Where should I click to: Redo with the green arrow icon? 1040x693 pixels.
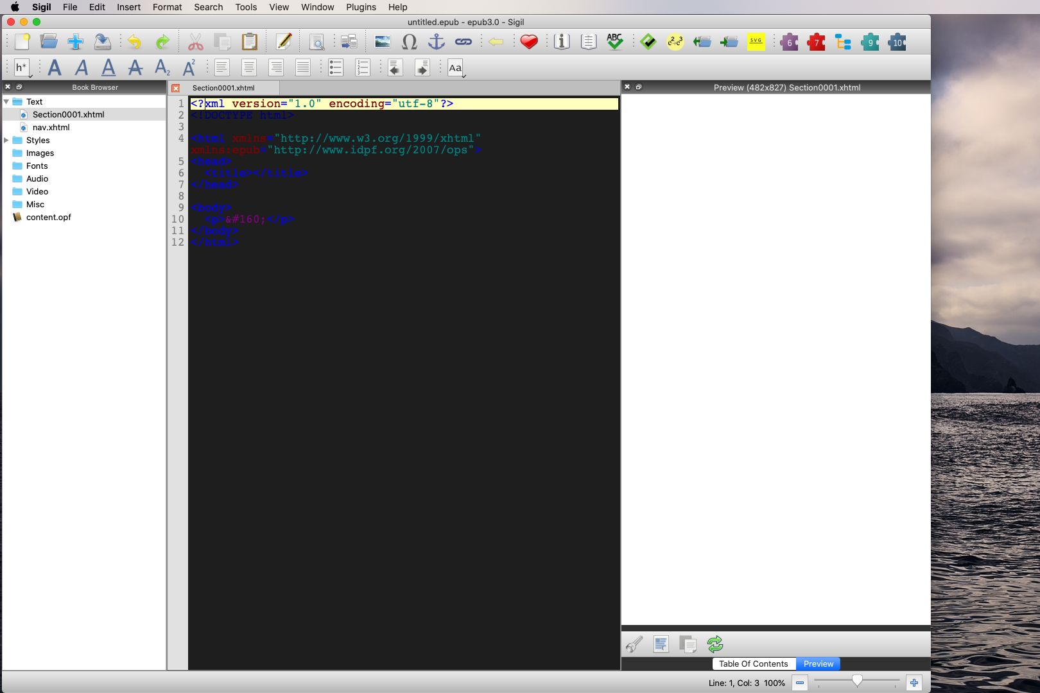coord(162,42)
